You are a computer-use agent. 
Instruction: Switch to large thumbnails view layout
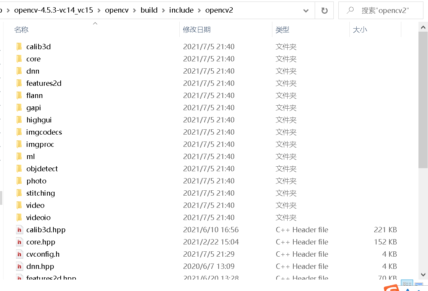pyautogui.click(x=419, y=285)
